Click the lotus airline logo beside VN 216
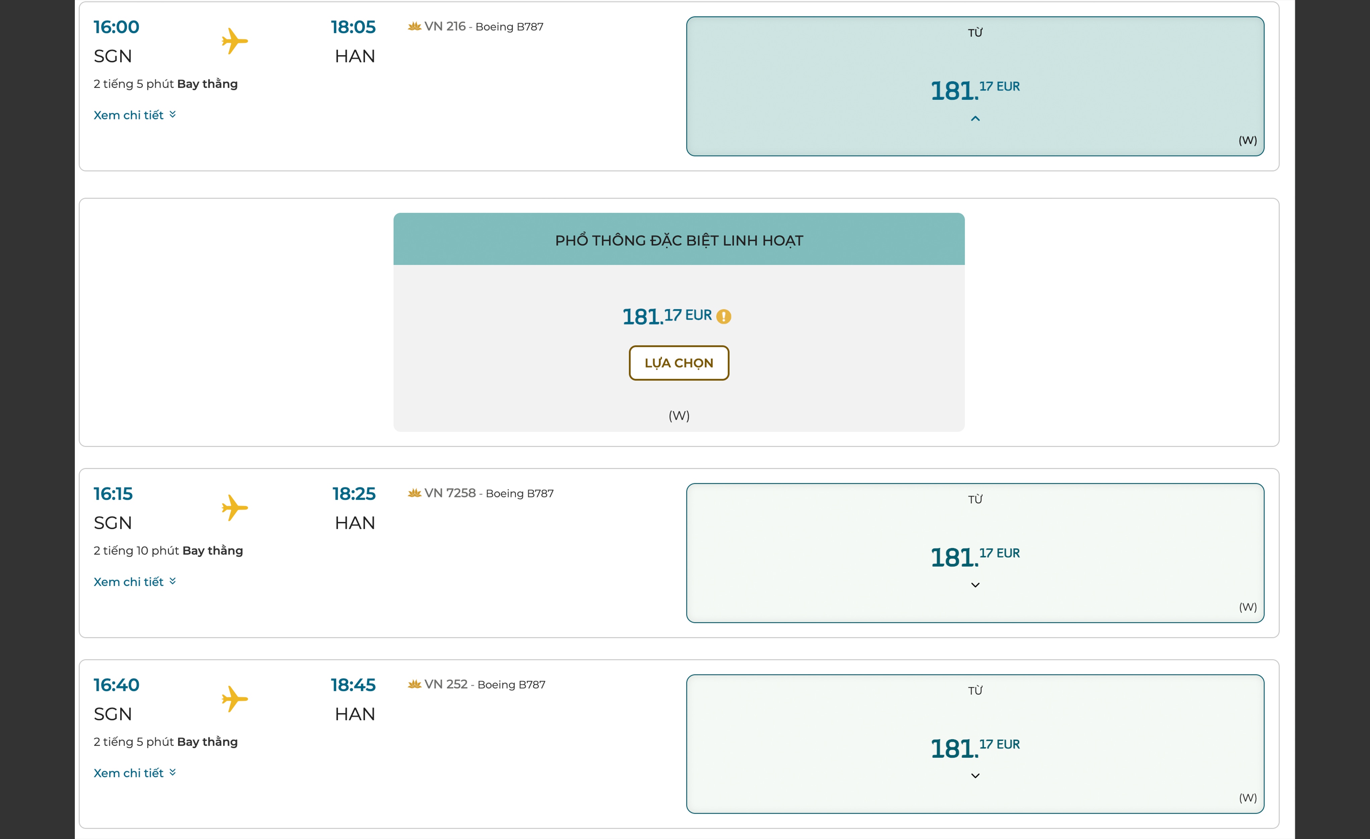 click(x=414, y=26)
